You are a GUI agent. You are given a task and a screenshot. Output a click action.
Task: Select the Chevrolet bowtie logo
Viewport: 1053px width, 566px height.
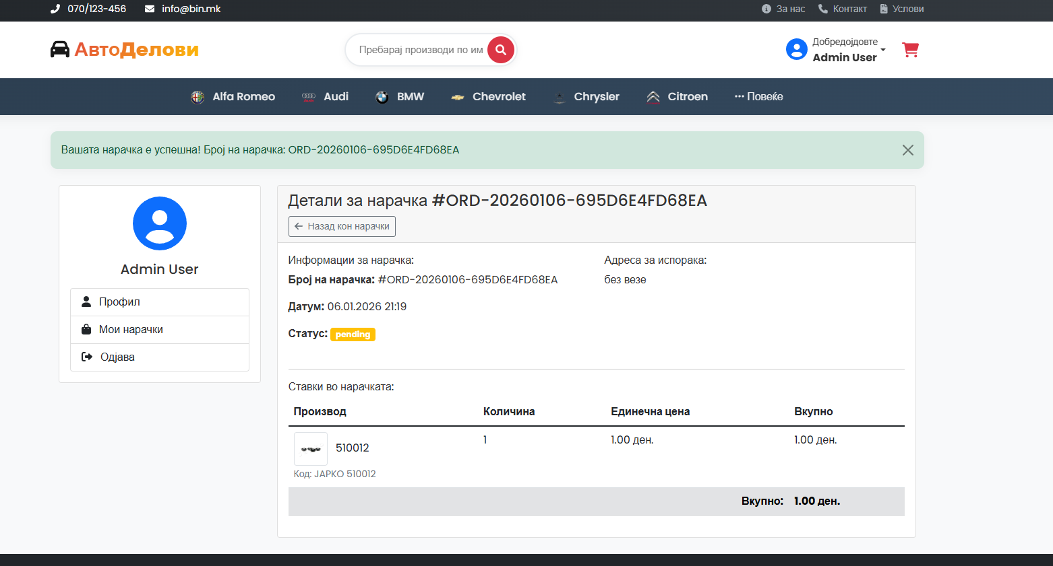[x=458, y=96]
